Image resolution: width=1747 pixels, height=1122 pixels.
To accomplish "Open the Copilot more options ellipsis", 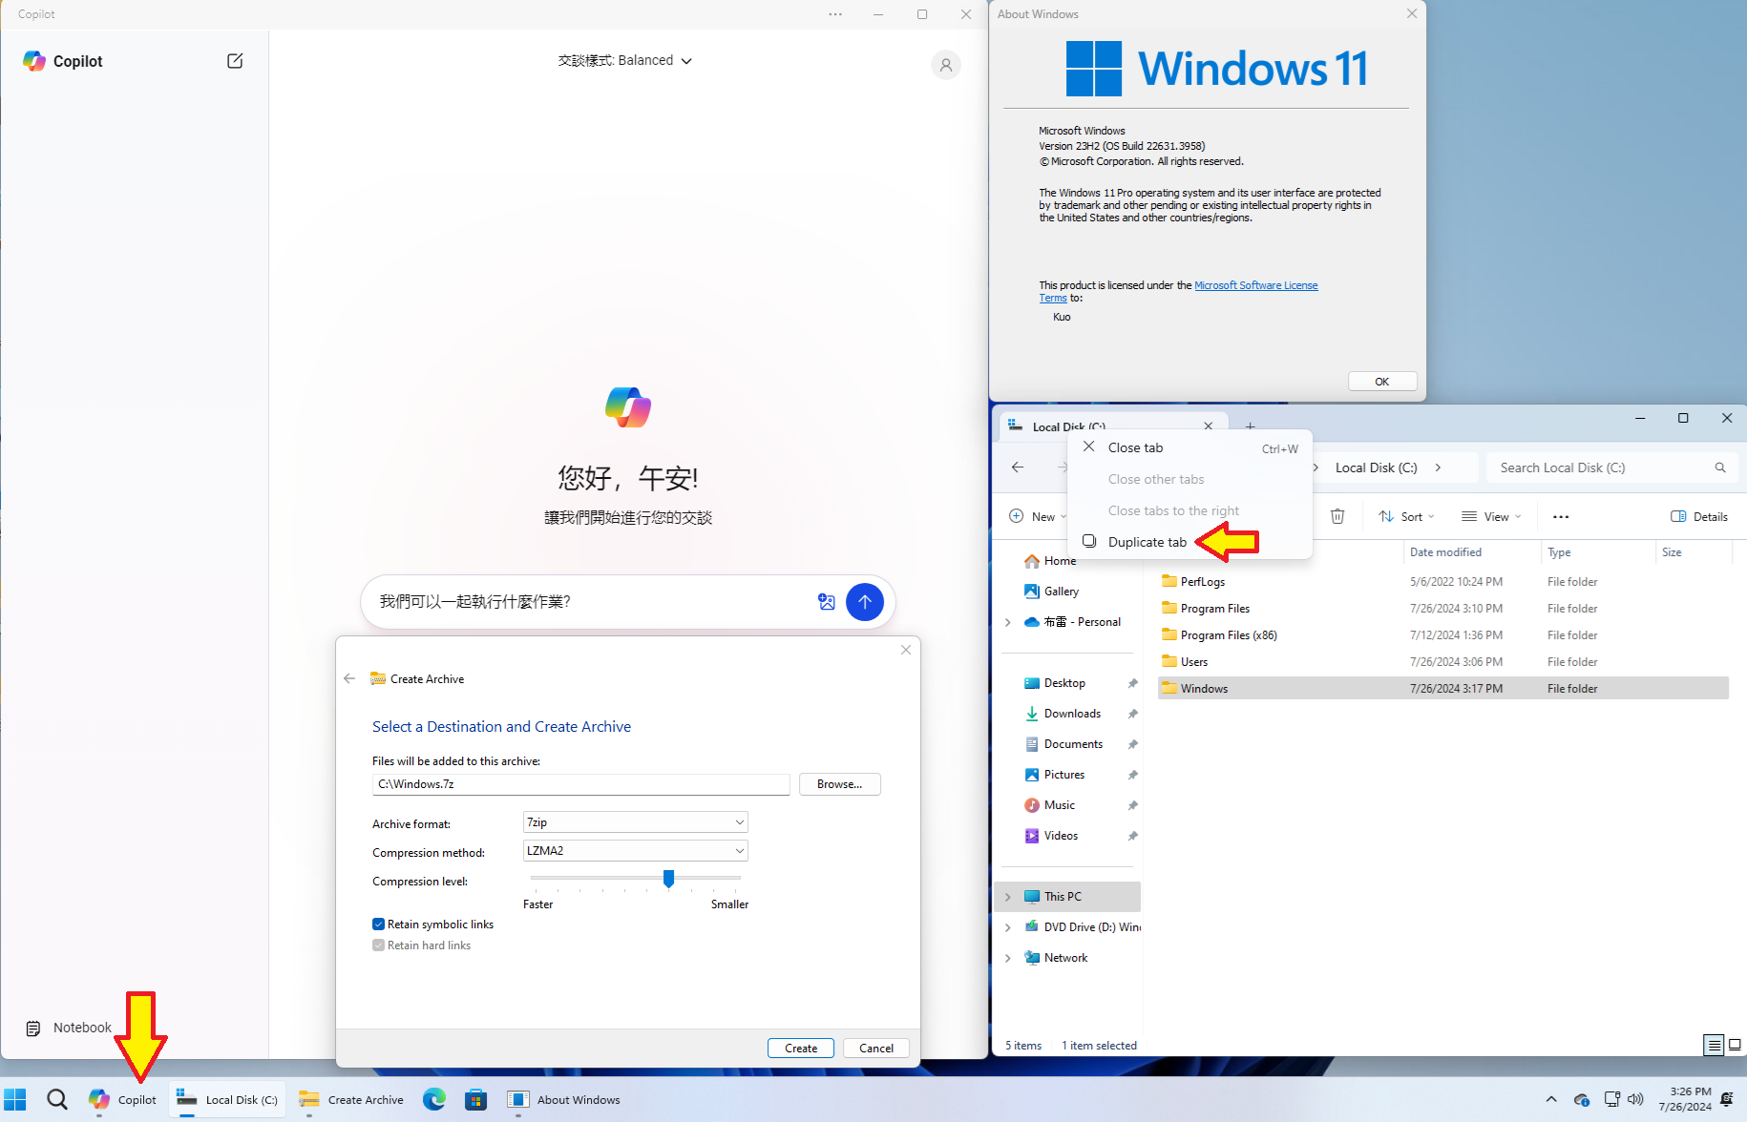I will pyautogui.click(x=835, y=14).
